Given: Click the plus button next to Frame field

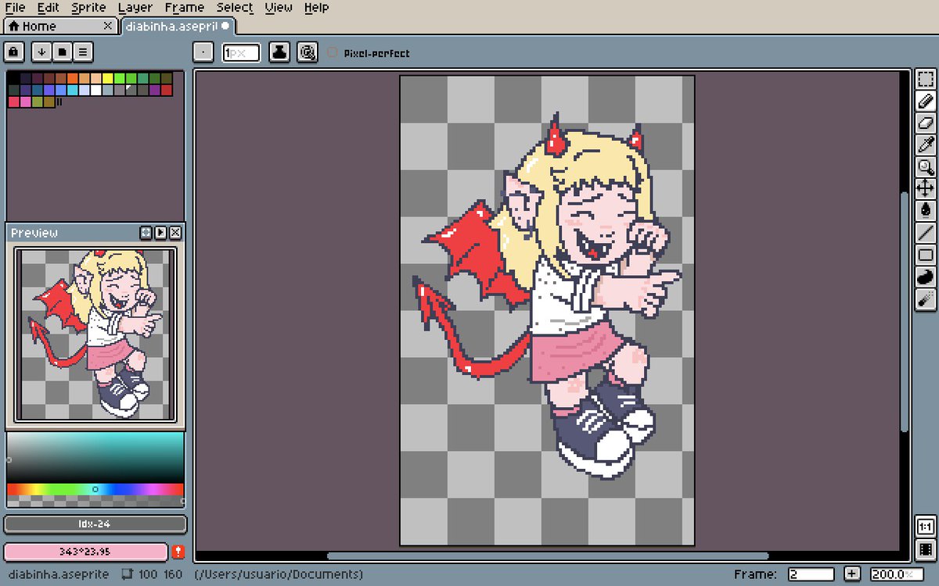Looking at the screenshot, I should pos(852,574).
